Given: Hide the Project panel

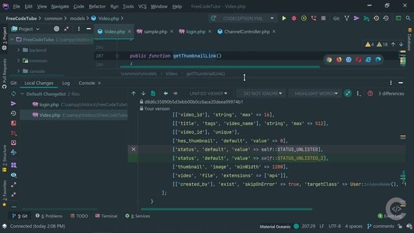Looking at the screenshot, I should click(x=89, y=28).
